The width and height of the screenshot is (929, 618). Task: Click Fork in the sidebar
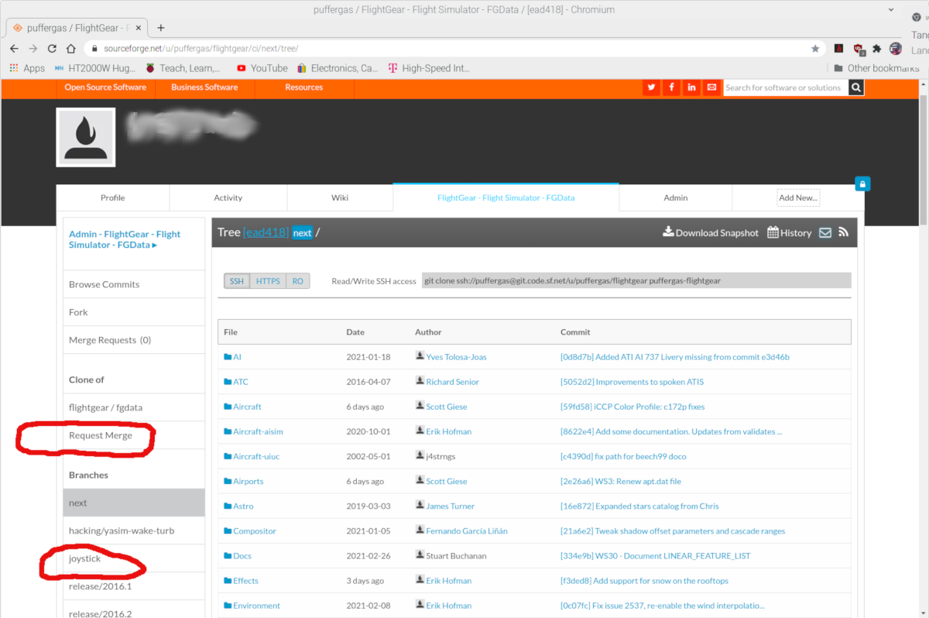point(134,312)
